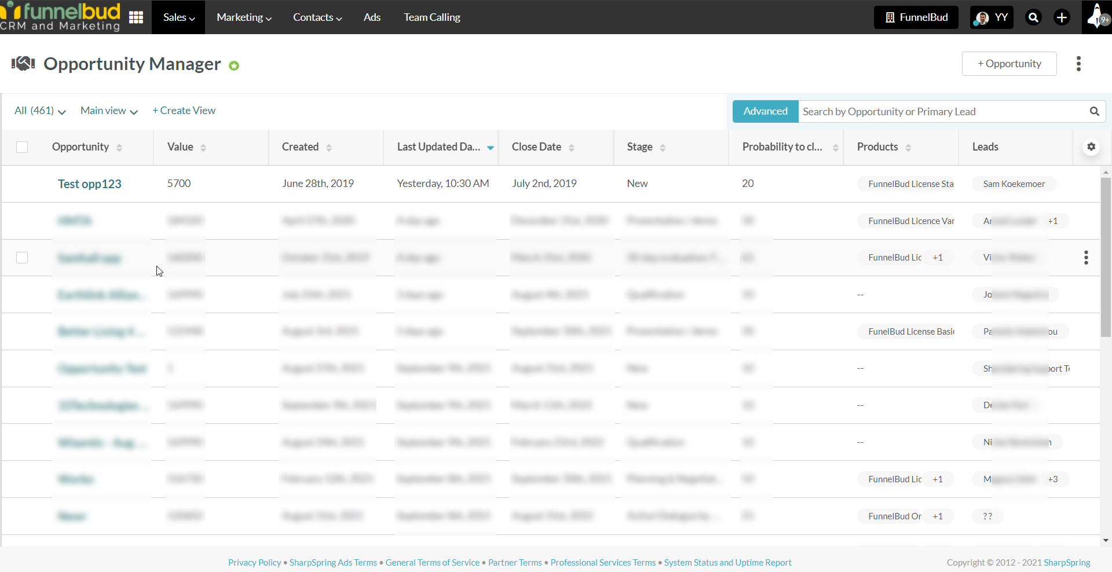The image size is (1112, 572).
Task: Open row three-dot actions menu
Action: click(x=1086, y=258)
